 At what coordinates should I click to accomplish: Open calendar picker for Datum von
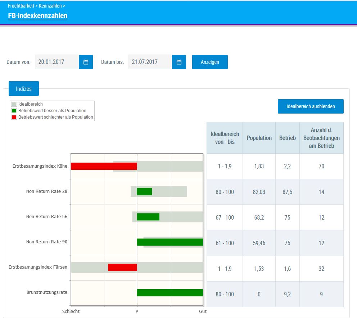click(x=86, y=62)
